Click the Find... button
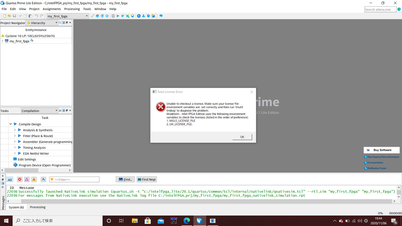The image size is (402, 226). [125, 179]
